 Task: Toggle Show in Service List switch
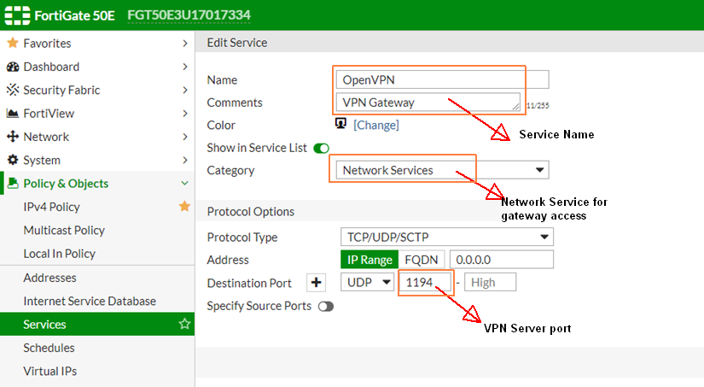click(322, 149)
